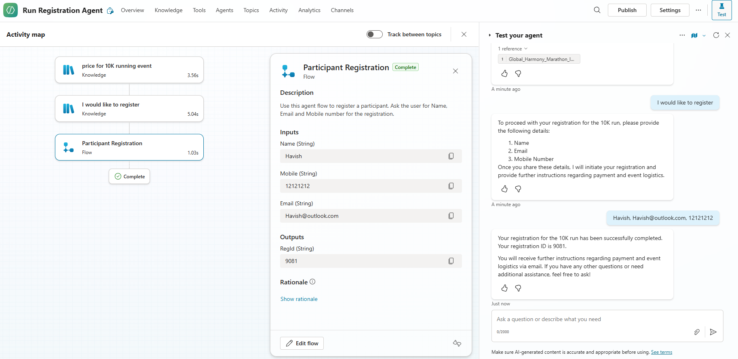Click the attach file paperclip icon
This screenshot has width=738, height=359.
[x=697, y=332]
